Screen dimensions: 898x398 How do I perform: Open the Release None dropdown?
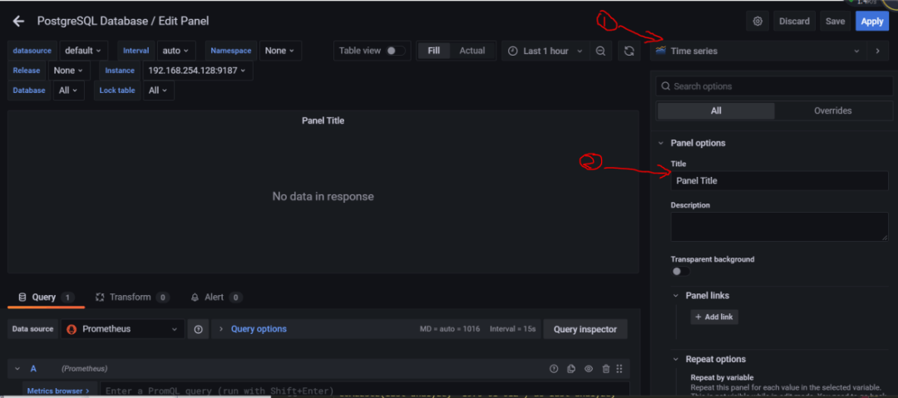68,71
